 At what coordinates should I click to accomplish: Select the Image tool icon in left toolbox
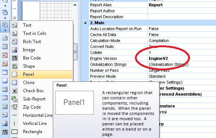[5, 123]
